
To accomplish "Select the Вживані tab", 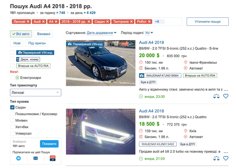I will (x=44, y=34).
